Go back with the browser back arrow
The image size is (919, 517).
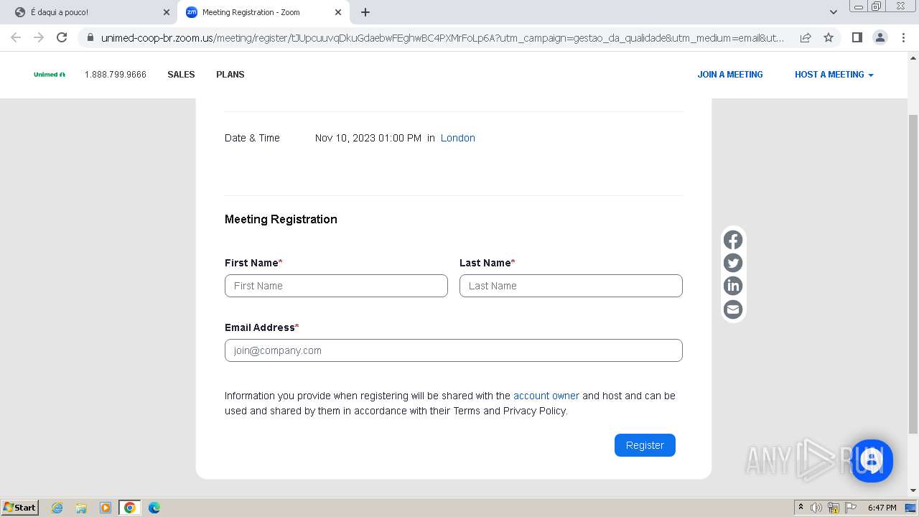click(x=16, y=37)
